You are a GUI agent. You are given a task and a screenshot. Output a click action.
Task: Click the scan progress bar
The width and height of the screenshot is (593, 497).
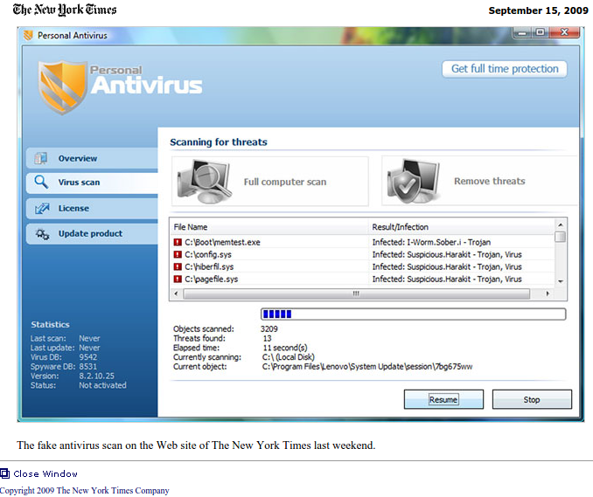pos(414,314)
